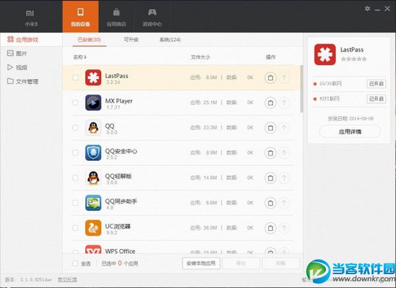Click large LastPass icon in details panel
Viewport: 396px width, 288px height.
tap(325, 54)
